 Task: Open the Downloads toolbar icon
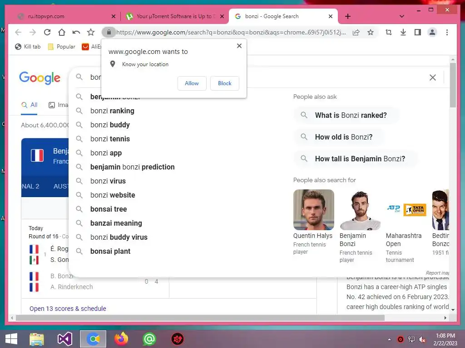point(403,32)
